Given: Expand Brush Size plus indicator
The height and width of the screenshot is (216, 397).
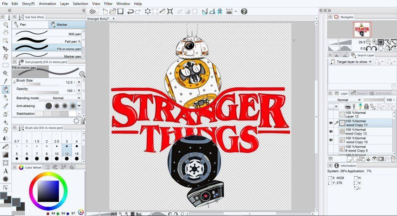Looking at the screenshot, I should [14, 82].
